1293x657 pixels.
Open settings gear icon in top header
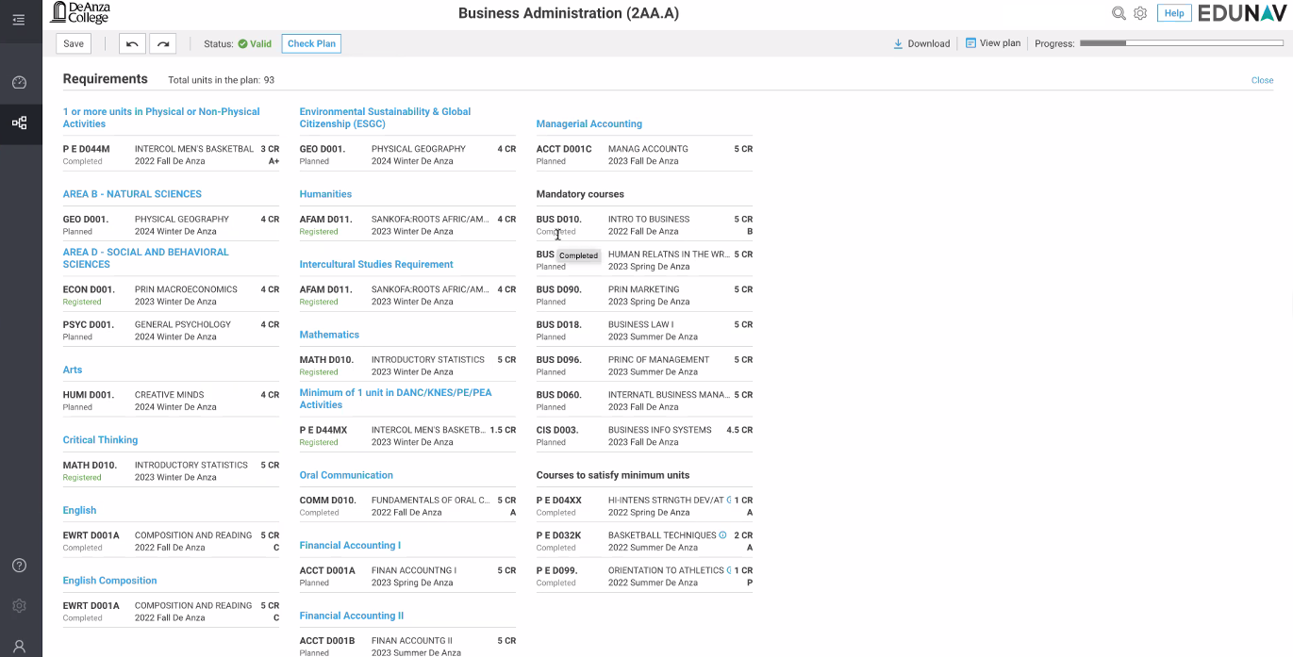pos(1140,13)
